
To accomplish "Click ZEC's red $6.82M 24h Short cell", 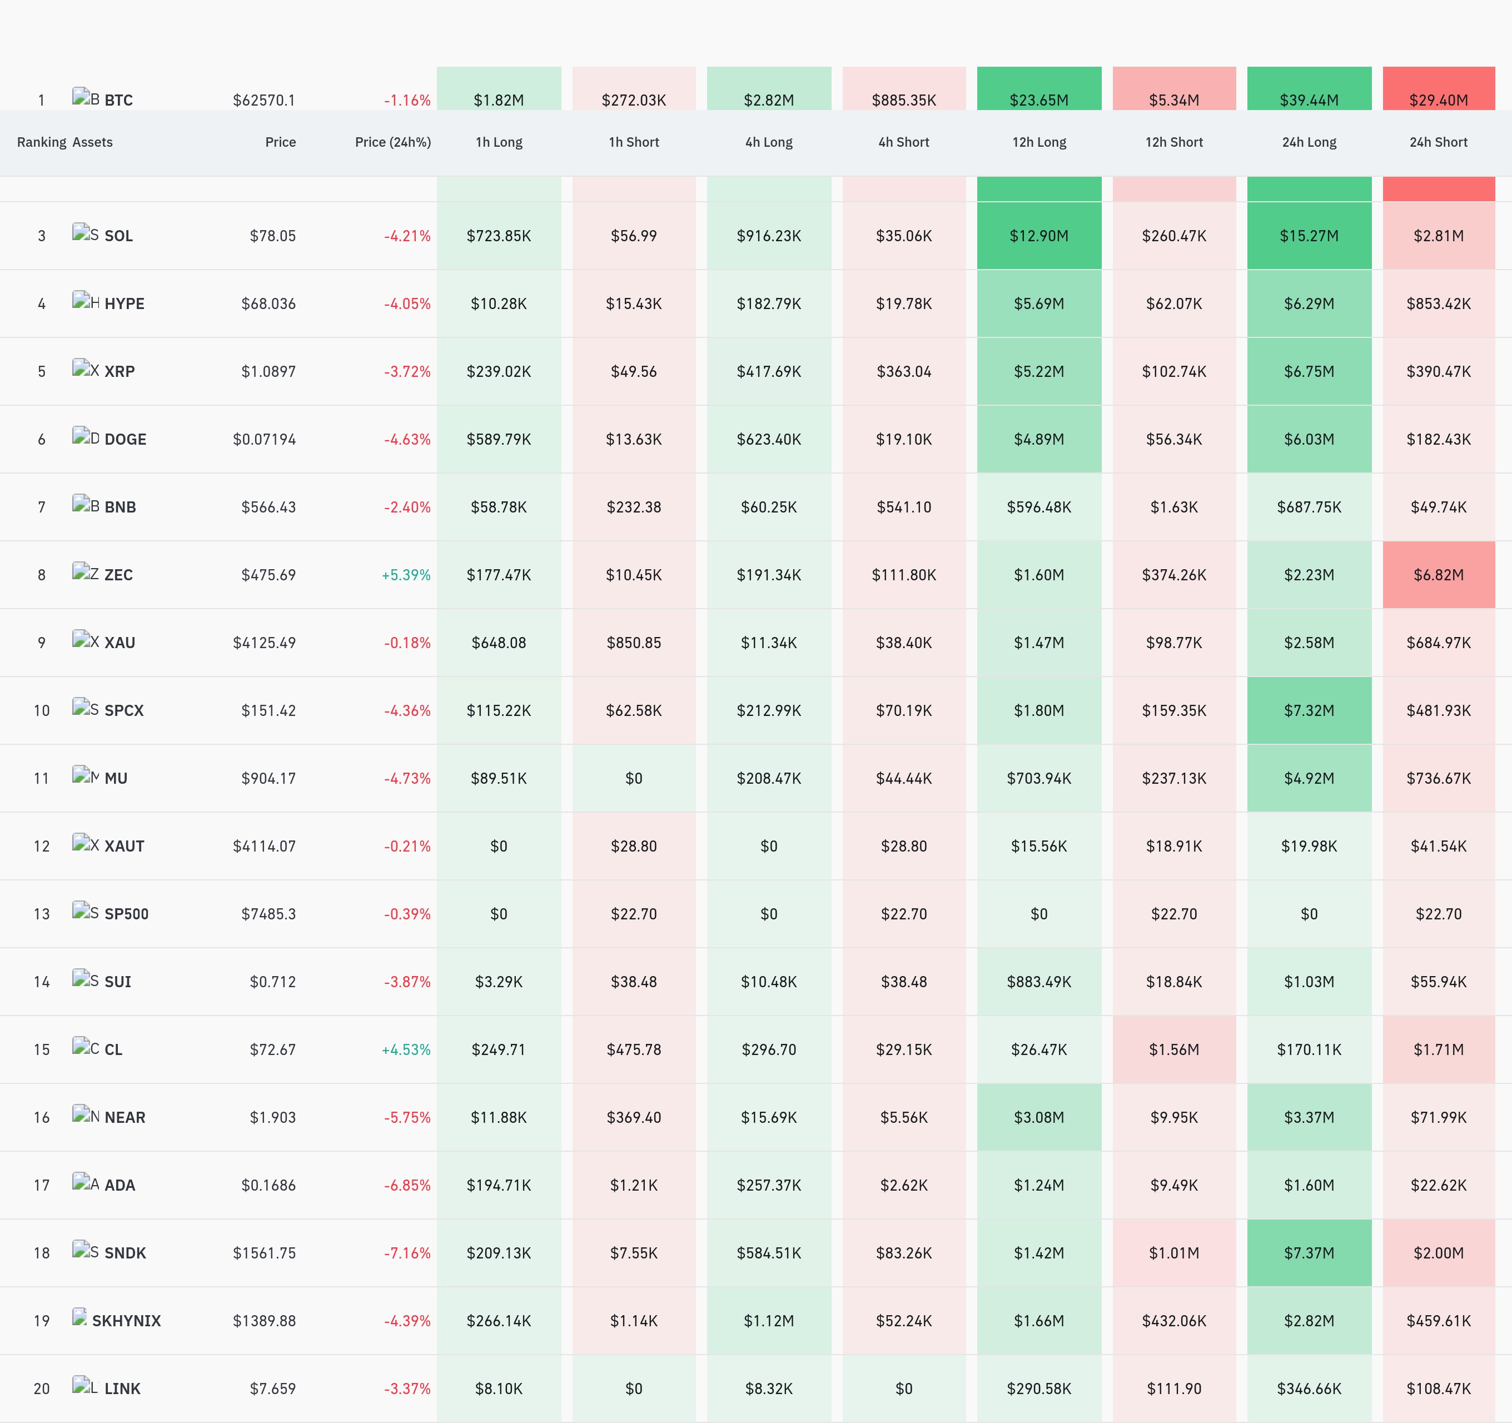I will 1438,575.
